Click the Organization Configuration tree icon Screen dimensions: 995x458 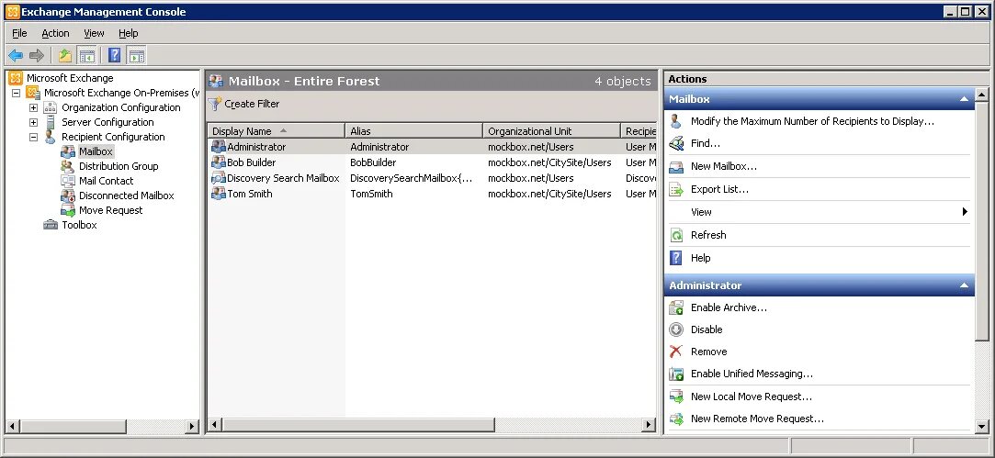click(51, 107)
